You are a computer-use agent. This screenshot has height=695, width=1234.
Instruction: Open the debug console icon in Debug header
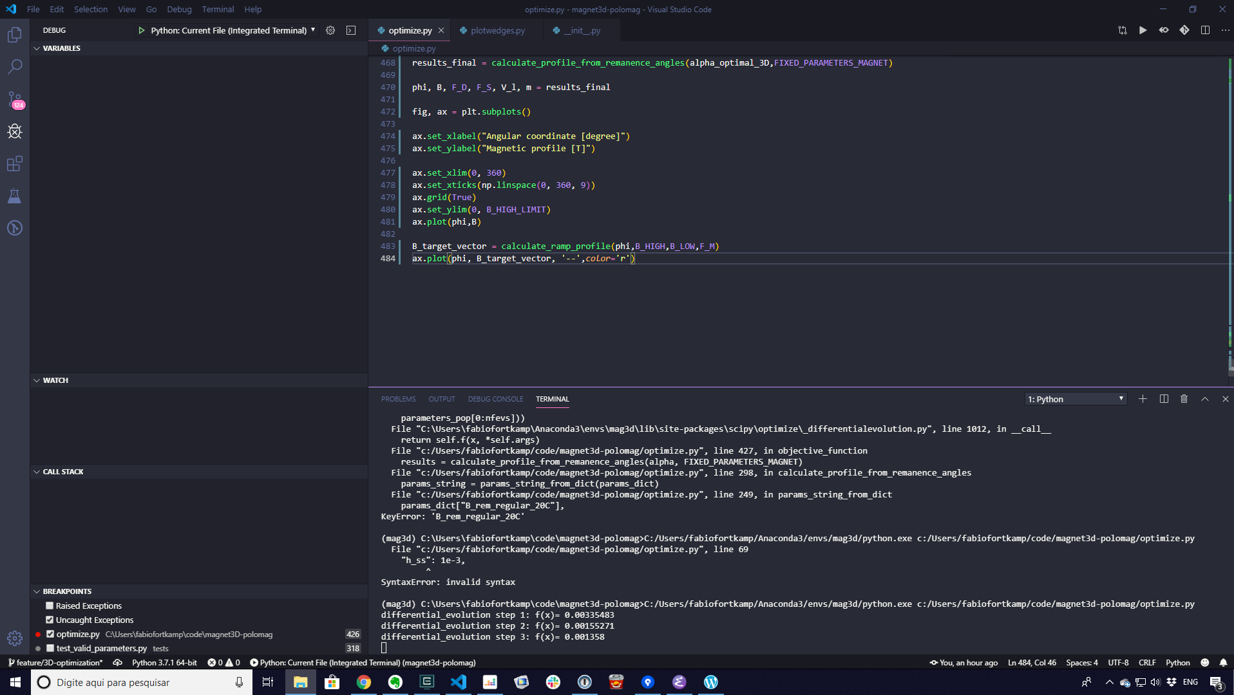point(351,30)
